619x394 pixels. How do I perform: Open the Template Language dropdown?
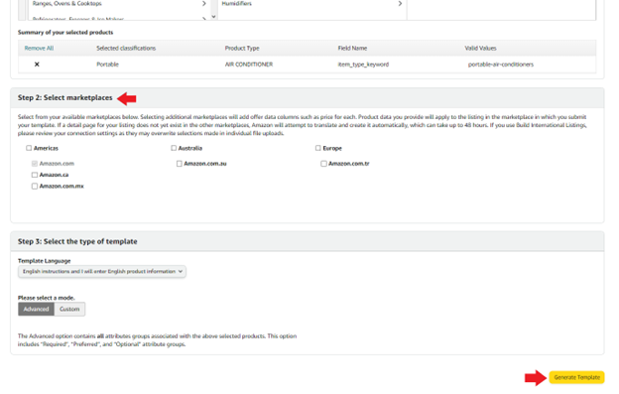102,272
